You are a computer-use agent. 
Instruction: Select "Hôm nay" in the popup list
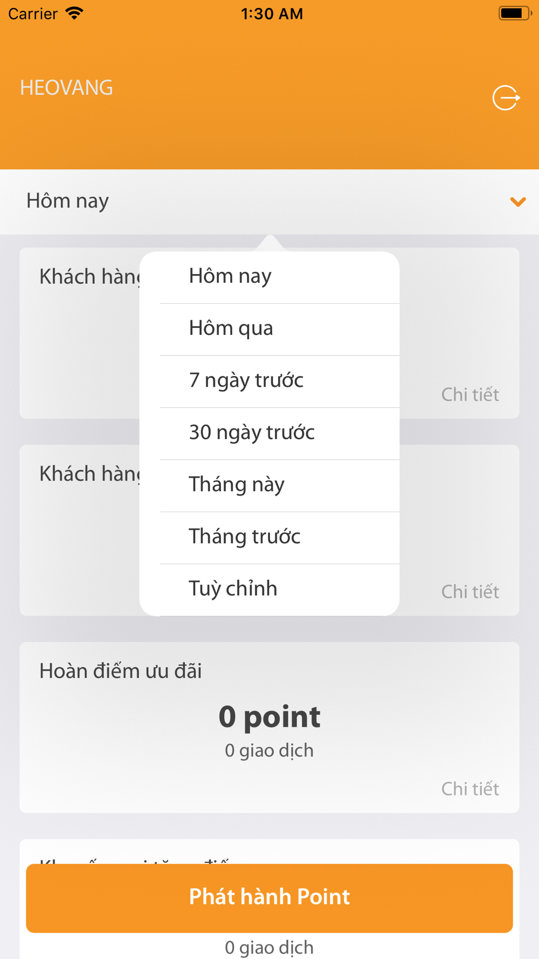[x=269, y=277]
